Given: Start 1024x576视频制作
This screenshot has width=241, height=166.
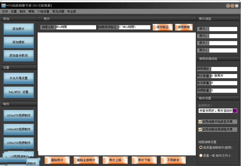Looking at the screenshot, I should (18, 116).
